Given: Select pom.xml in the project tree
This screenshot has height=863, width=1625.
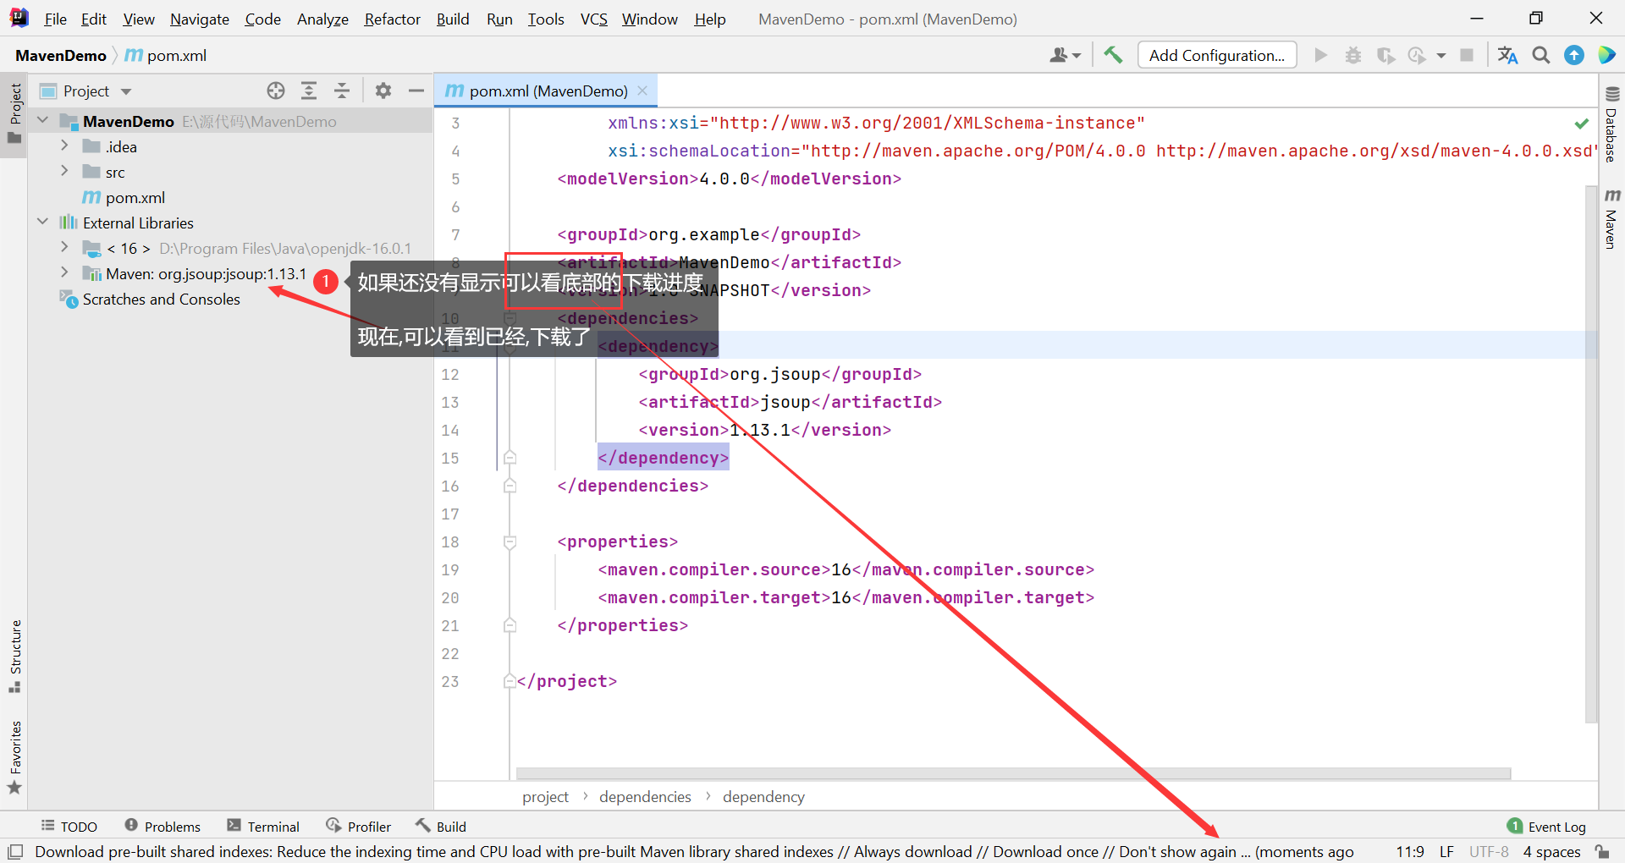Looking at the screenshot, I should click(135, 197).
